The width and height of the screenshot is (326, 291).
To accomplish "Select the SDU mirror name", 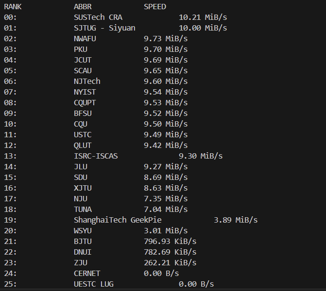I will click(x=81, y=178).
